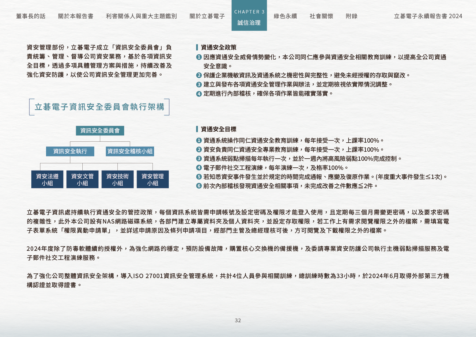Go to 關於本報告書 section
Viewport: 476px width, 337px height.
[x=75, y=16]
